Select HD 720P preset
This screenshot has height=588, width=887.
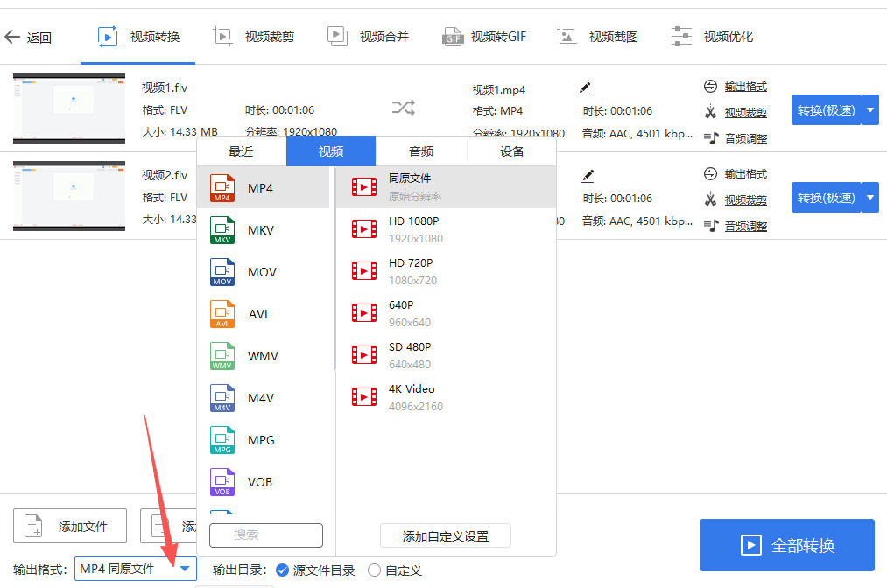point(446,271)
